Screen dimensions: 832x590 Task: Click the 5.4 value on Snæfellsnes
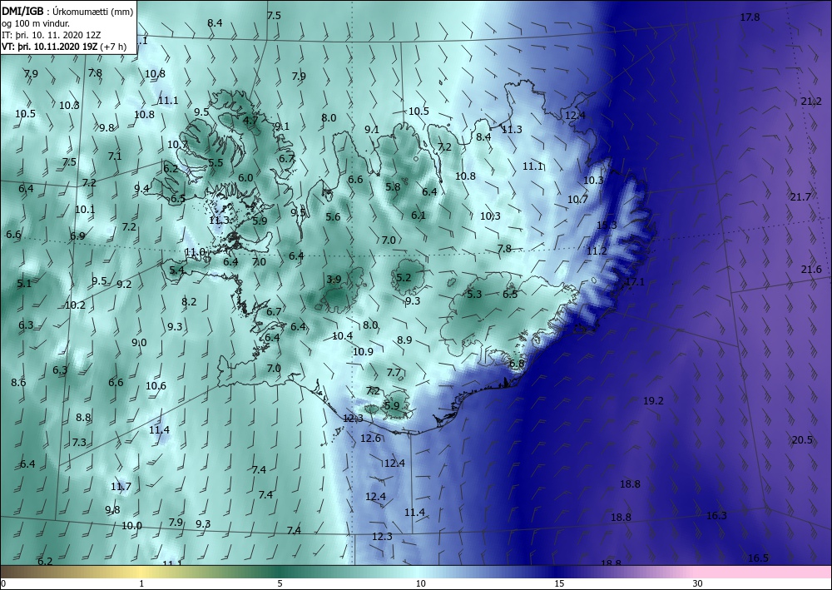(x=176, y=270)
